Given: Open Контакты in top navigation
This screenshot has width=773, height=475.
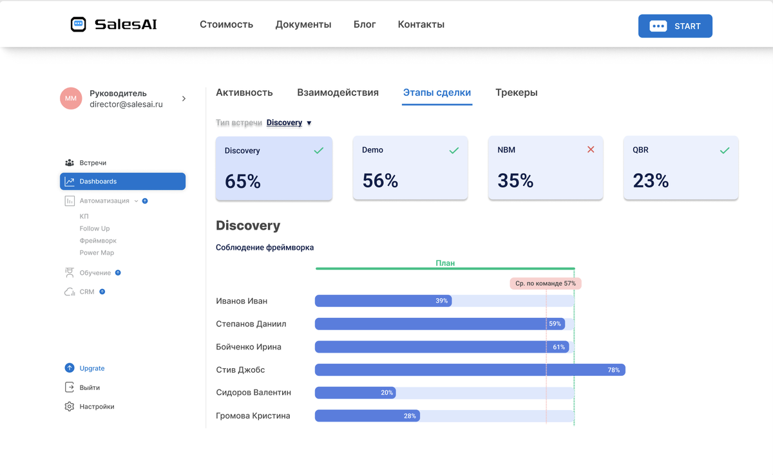Looking at the screenshot, I should click(421, 24).
